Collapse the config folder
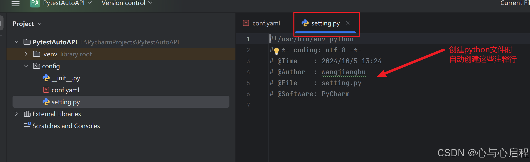 pos(26,66)
